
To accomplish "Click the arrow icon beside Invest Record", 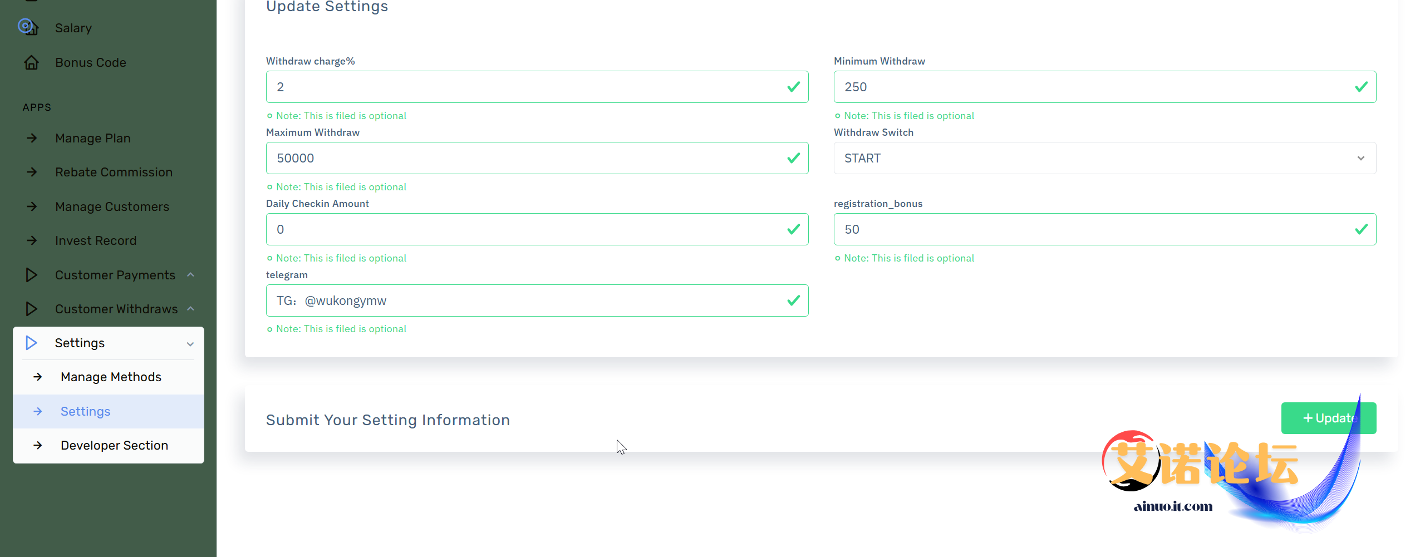I will coord(32,240).
